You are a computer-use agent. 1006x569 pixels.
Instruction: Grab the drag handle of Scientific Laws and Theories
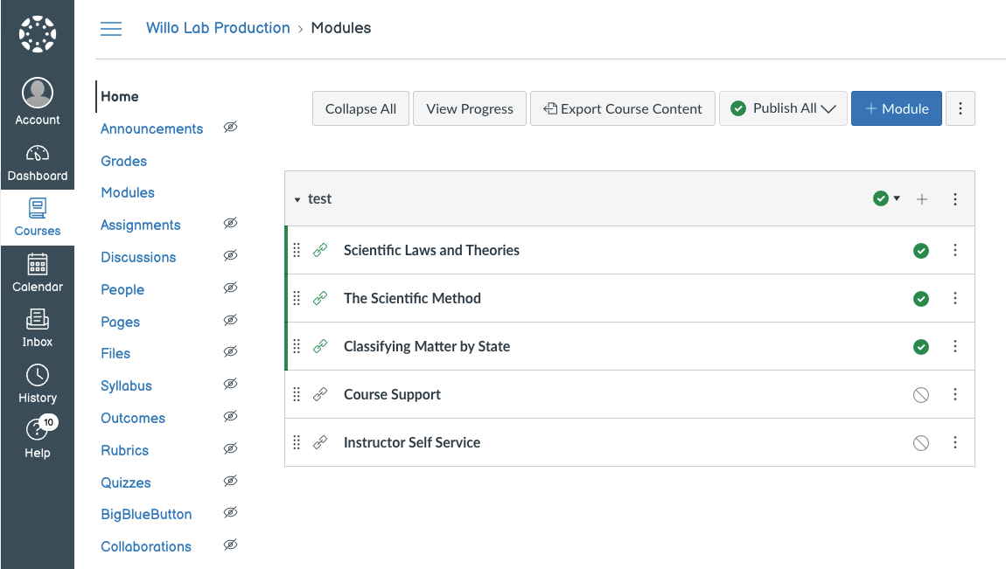pos(297,250)
